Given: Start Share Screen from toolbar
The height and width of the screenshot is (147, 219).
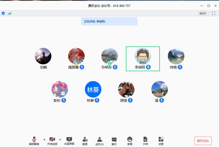Looking at the screenshot, I should (x=69, y=141).
